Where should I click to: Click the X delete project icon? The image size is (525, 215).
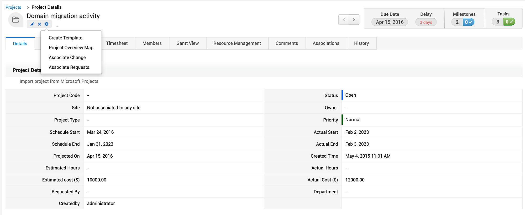pyautogui.click(x=39, y=24)
